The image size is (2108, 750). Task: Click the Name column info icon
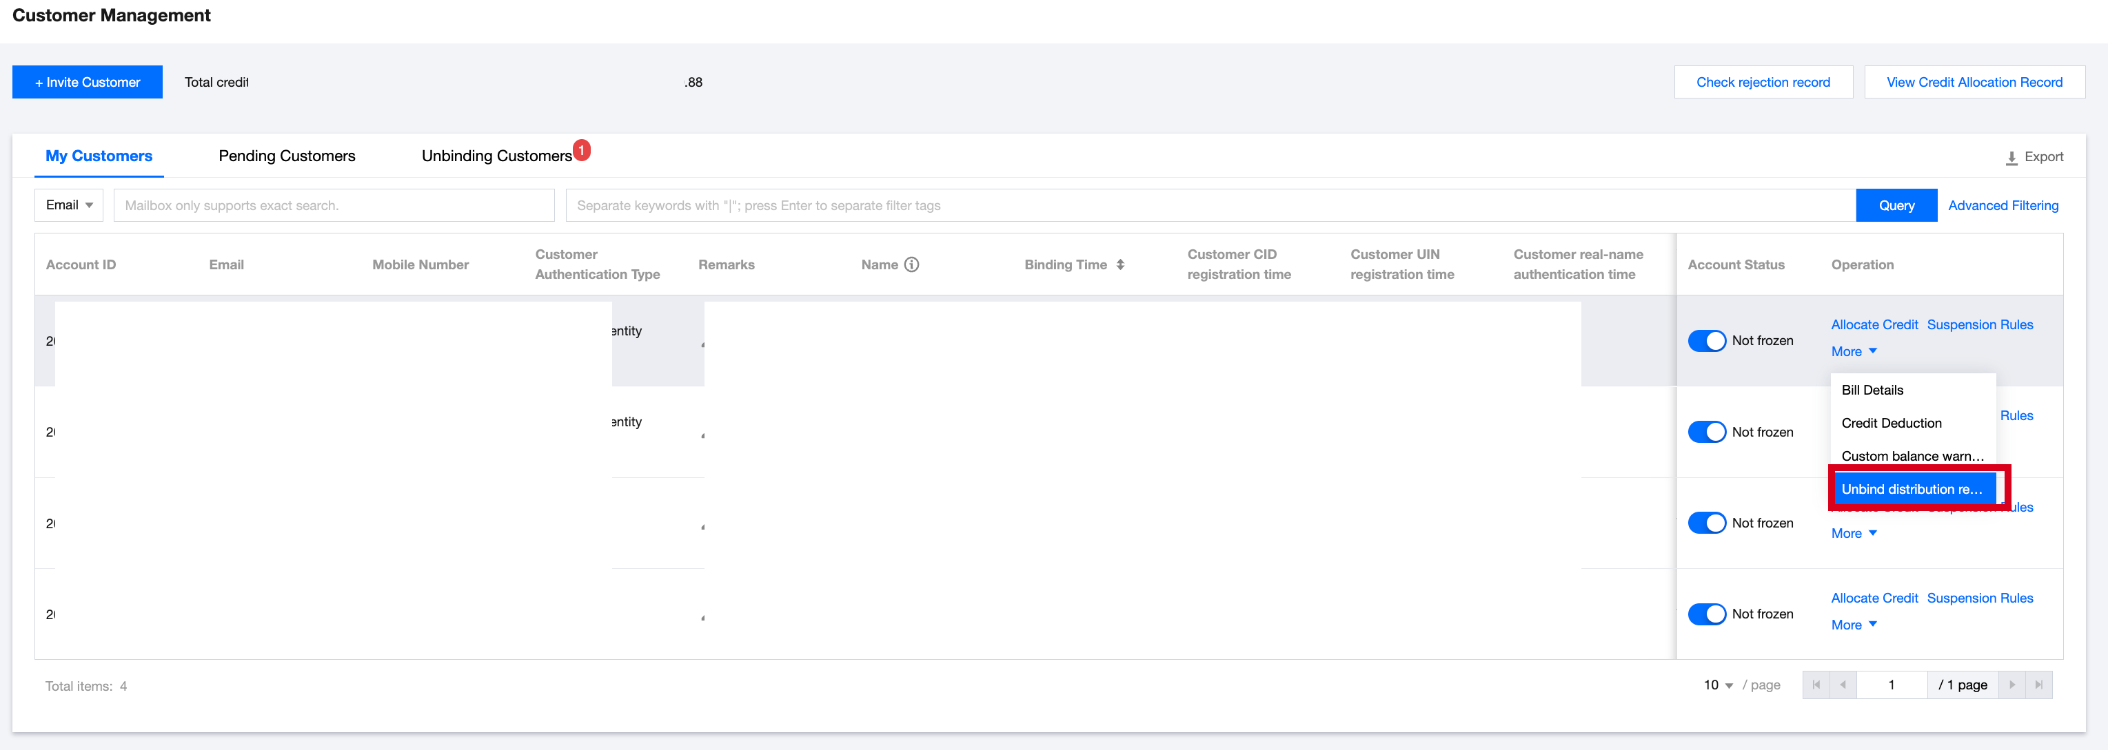(x=911, y=265)
